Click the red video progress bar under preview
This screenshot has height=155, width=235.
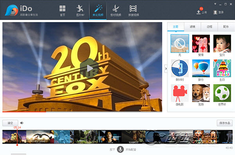click(24, 112)
